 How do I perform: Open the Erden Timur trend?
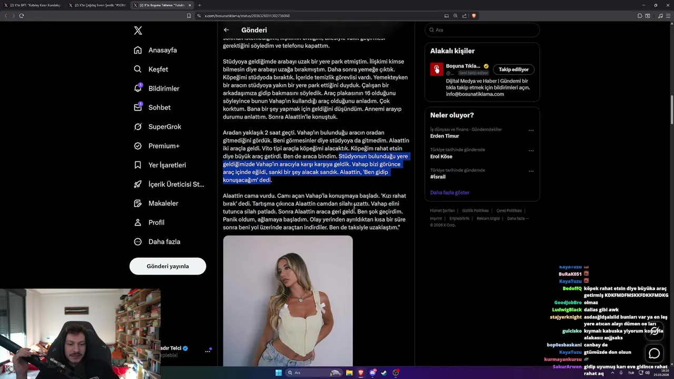coord(445,136)
